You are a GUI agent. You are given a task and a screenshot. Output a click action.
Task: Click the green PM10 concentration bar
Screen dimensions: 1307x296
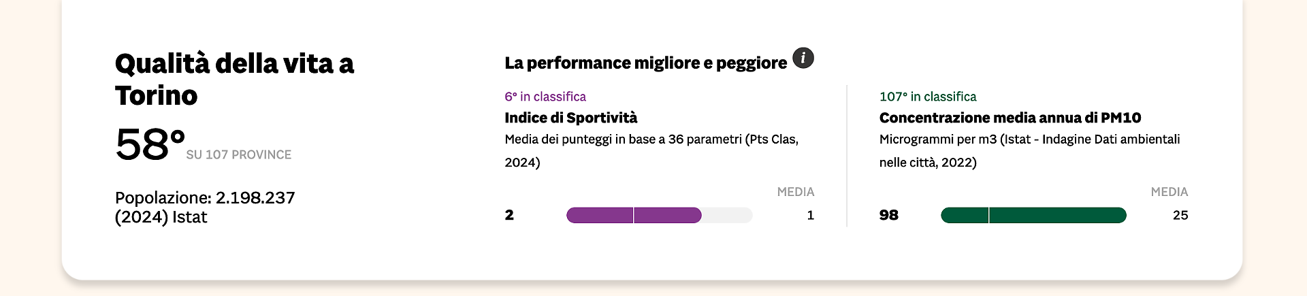[1033, 215]
